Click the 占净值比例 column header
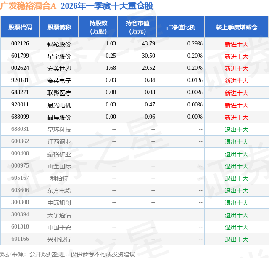 181,27
